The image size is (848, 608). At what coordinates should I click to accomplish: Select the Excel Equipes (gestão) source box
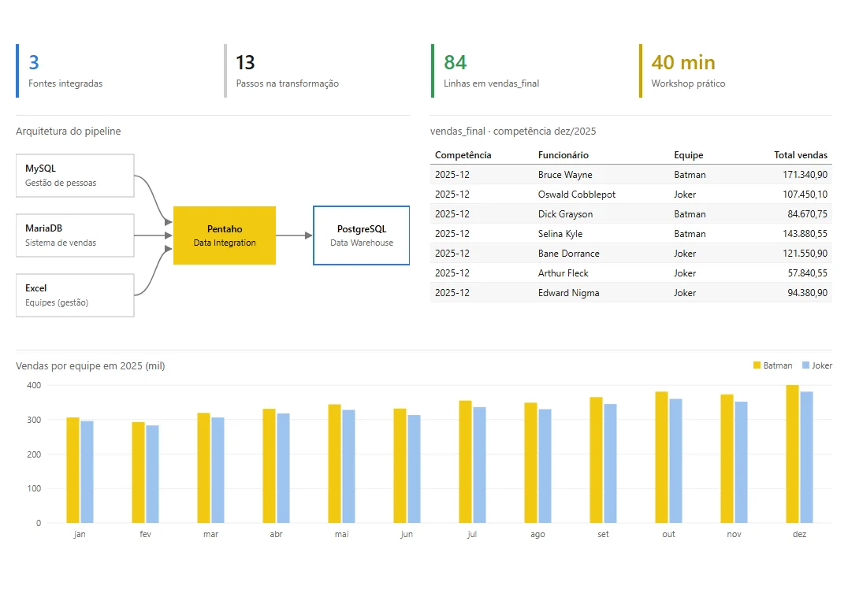click(75, 295)
